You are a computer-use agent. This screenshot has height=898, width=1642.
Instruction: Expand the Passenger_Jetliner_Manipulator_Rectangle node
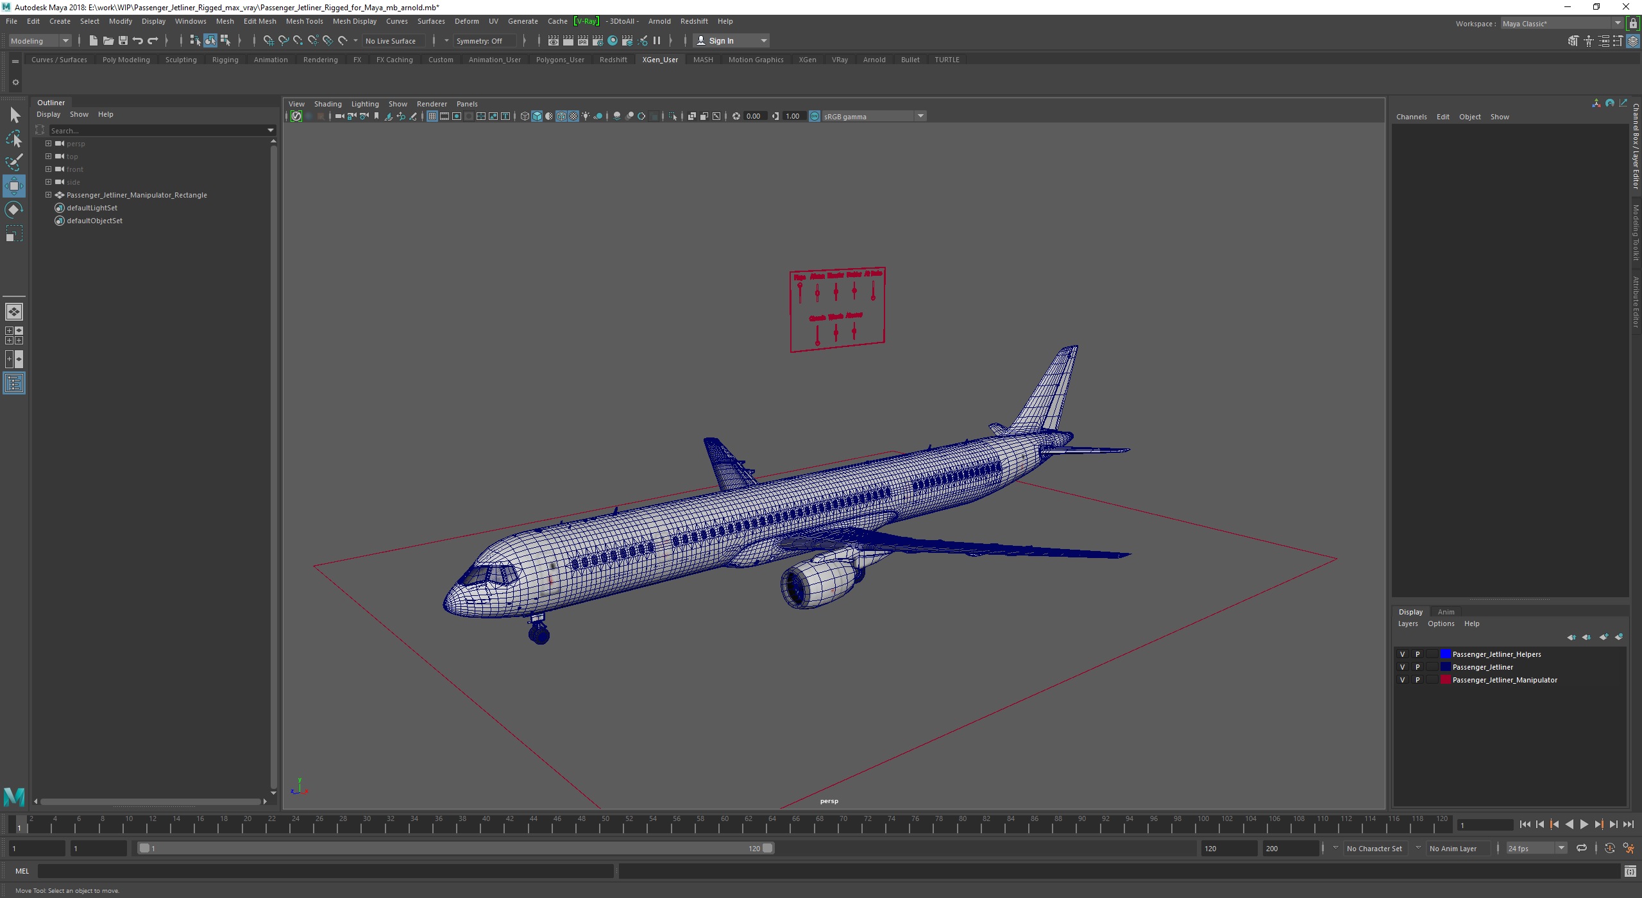48,195
